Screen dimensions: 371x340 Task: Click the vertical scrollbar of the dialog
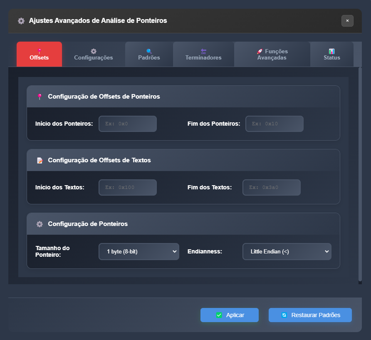tap(360, 175)
